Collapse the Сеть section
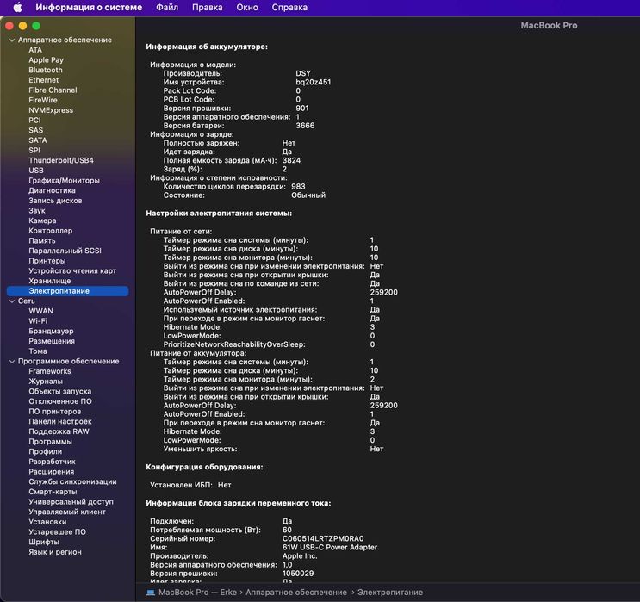The image size is (640, 602). (x=11, y=301)
